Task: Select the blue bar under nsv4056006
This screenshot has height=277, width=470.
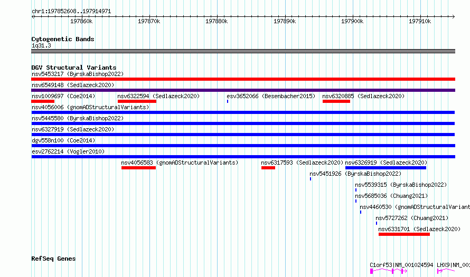Action: point(243,112)
